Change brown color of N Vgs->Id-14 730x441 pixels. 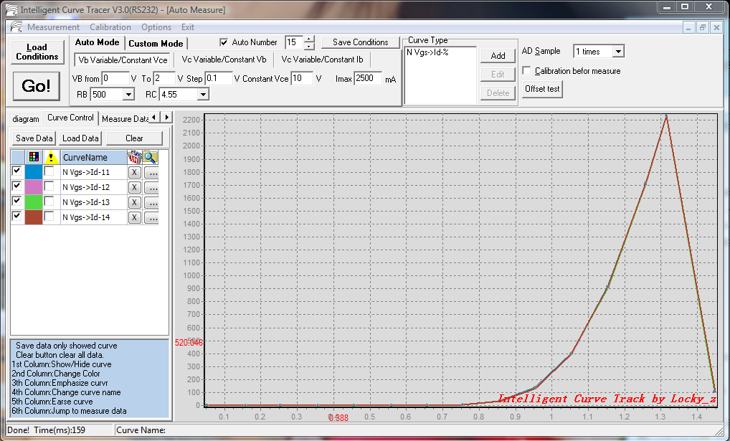click(x=34, y=217)
